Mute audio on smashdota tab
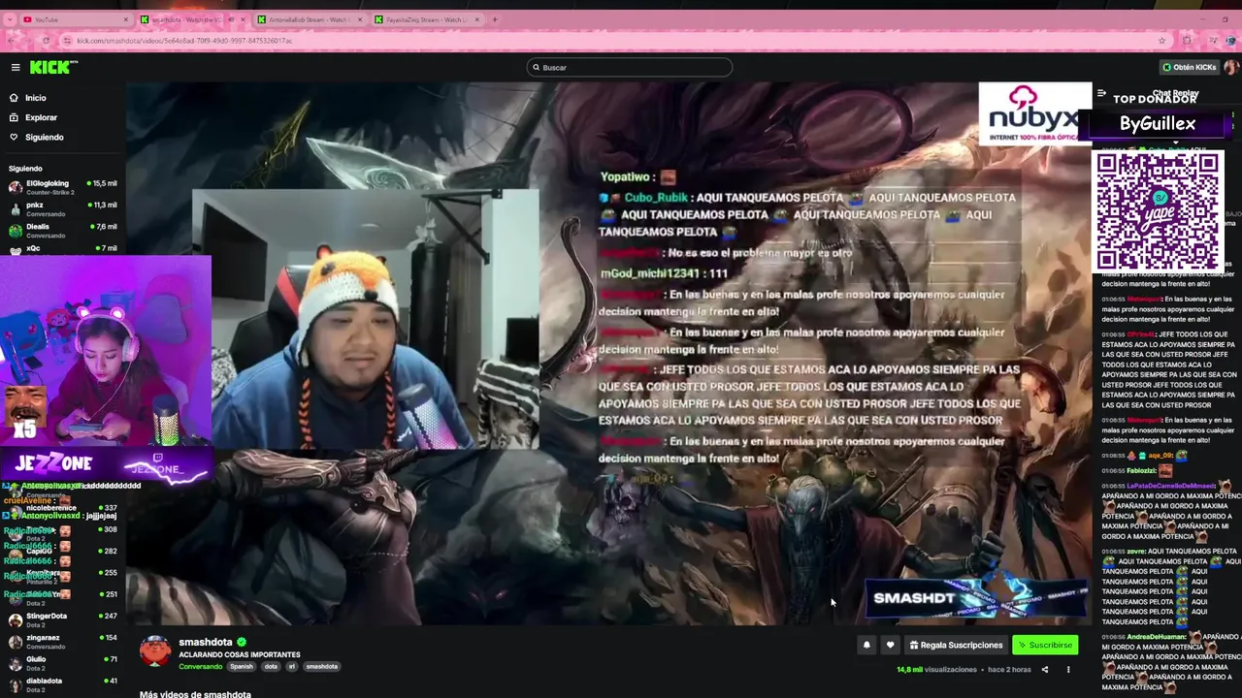This screenshot has height=698, width=1242. tap(230, 19)
